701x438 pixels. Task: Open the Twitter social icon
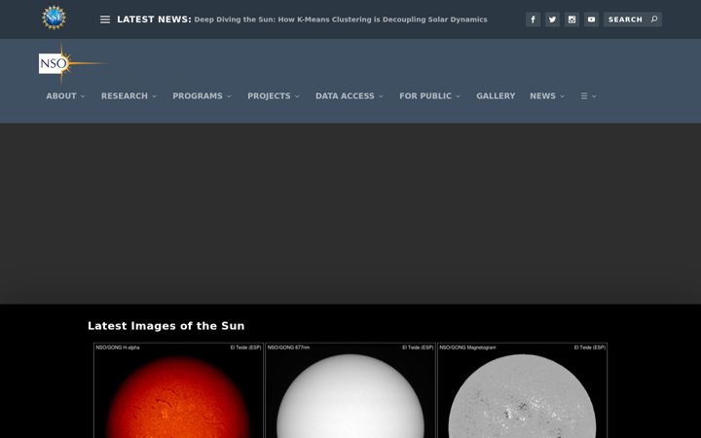click(552, 19)
